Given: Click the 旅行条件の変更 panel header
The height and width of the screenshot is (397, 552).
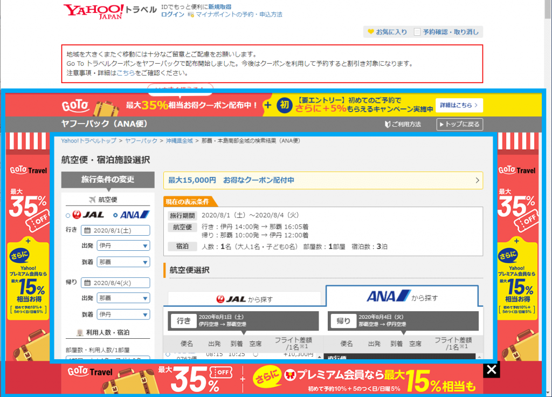Looking at the screenshot, I should 108,179.
